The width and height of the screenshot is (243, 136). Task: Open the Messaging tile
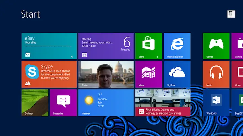(x=63, y=102)
